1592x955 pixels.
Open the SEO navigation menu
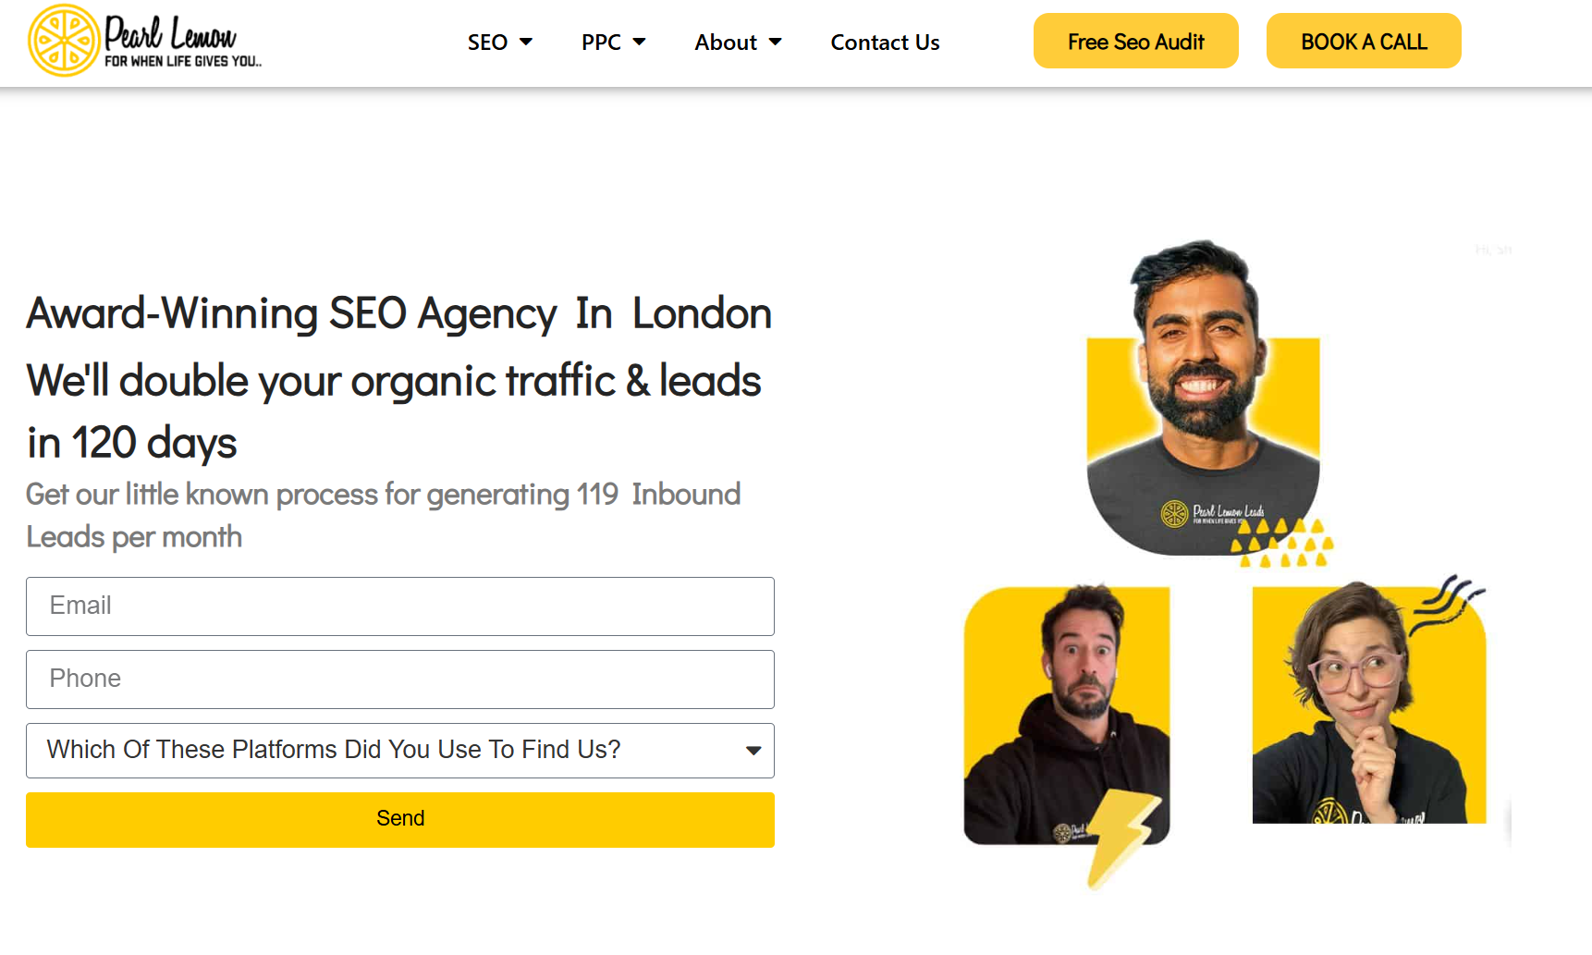[500, 43]
